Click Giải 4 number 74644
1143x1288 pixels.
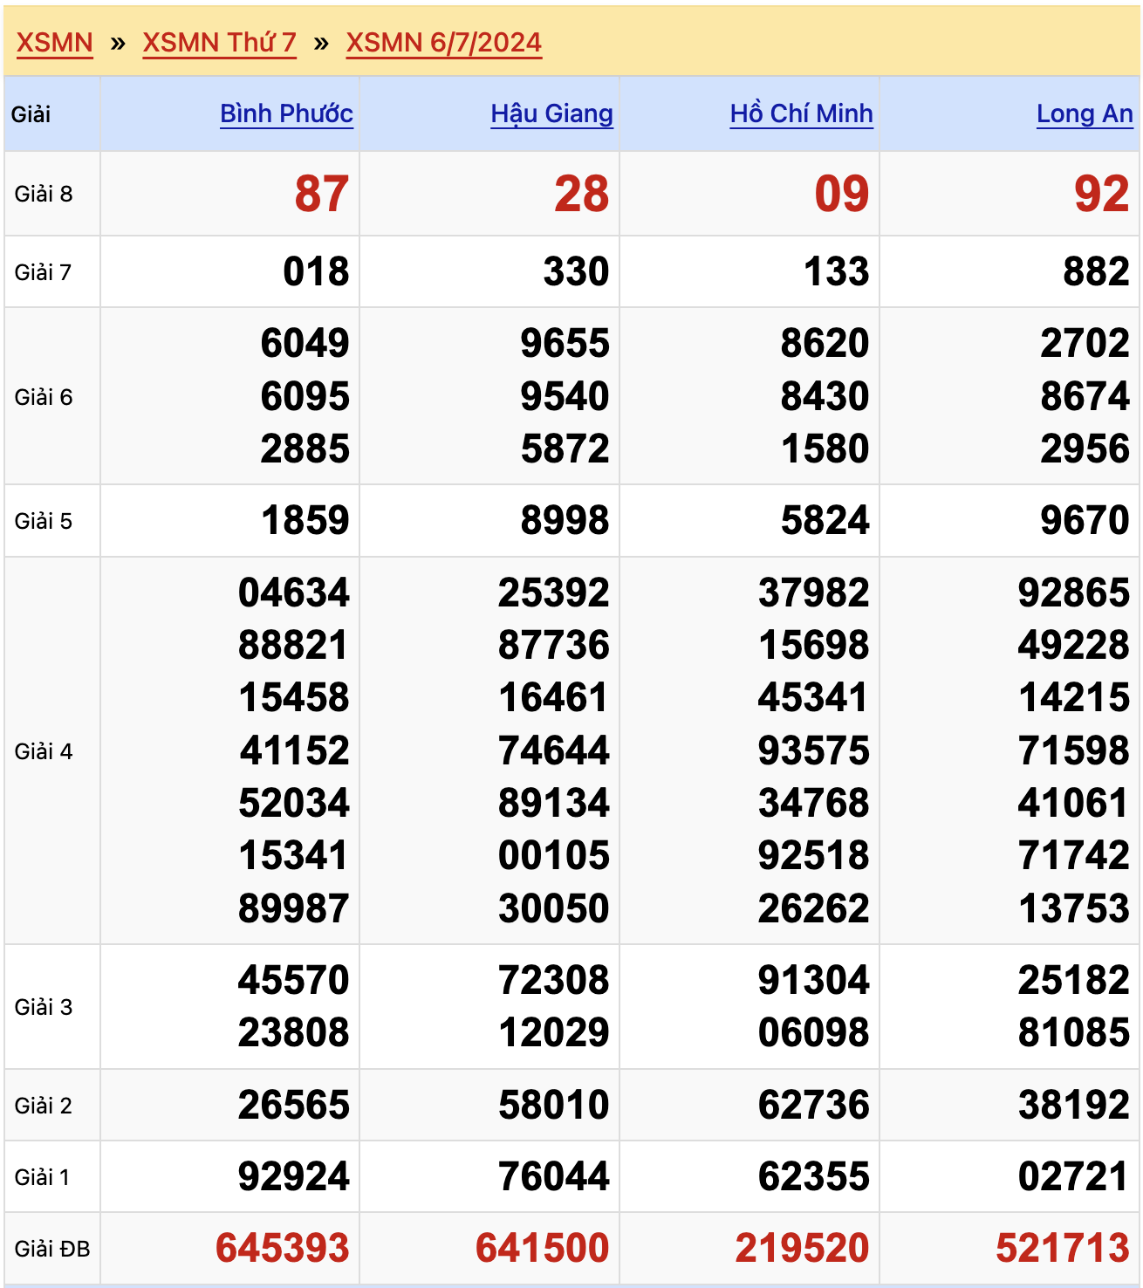(554, 750)
